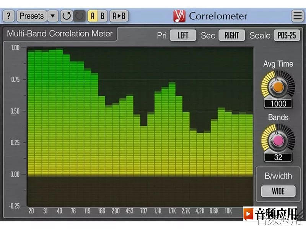Image resolution: width=306 pixels, height=229 pixels.
Task: Change secondary channel RIGHT selector
Action: tap(232, 35)
